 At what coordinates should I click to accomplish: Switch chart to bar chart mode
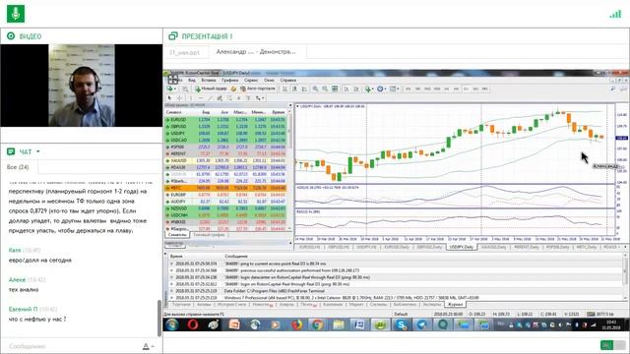[284, 88]
